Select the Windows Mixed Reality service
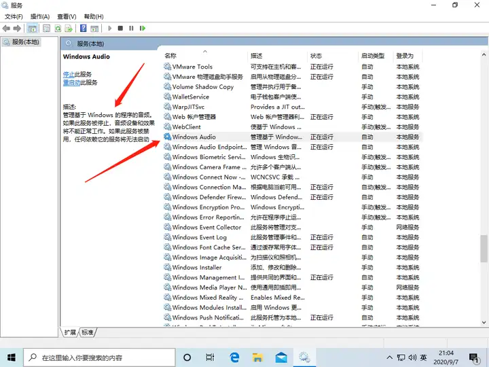This screenshot has height=367, width=489. pos(292,298)
